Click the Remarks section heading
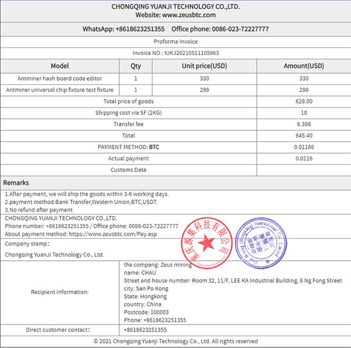351x348 pixels. pyautogui.click(x=16, y=183)
